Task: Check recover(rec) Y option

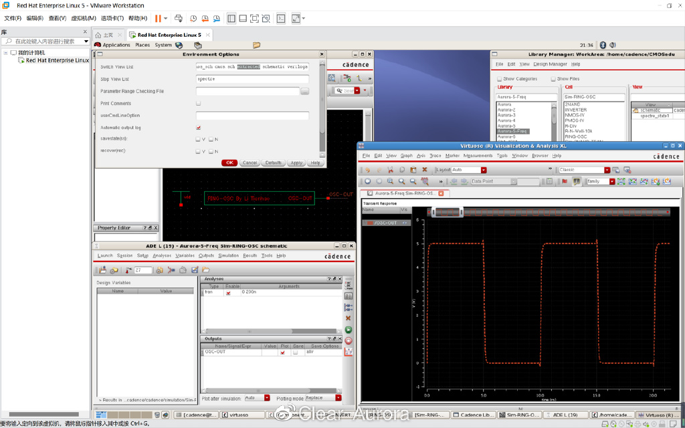Action: click(198, 152)
